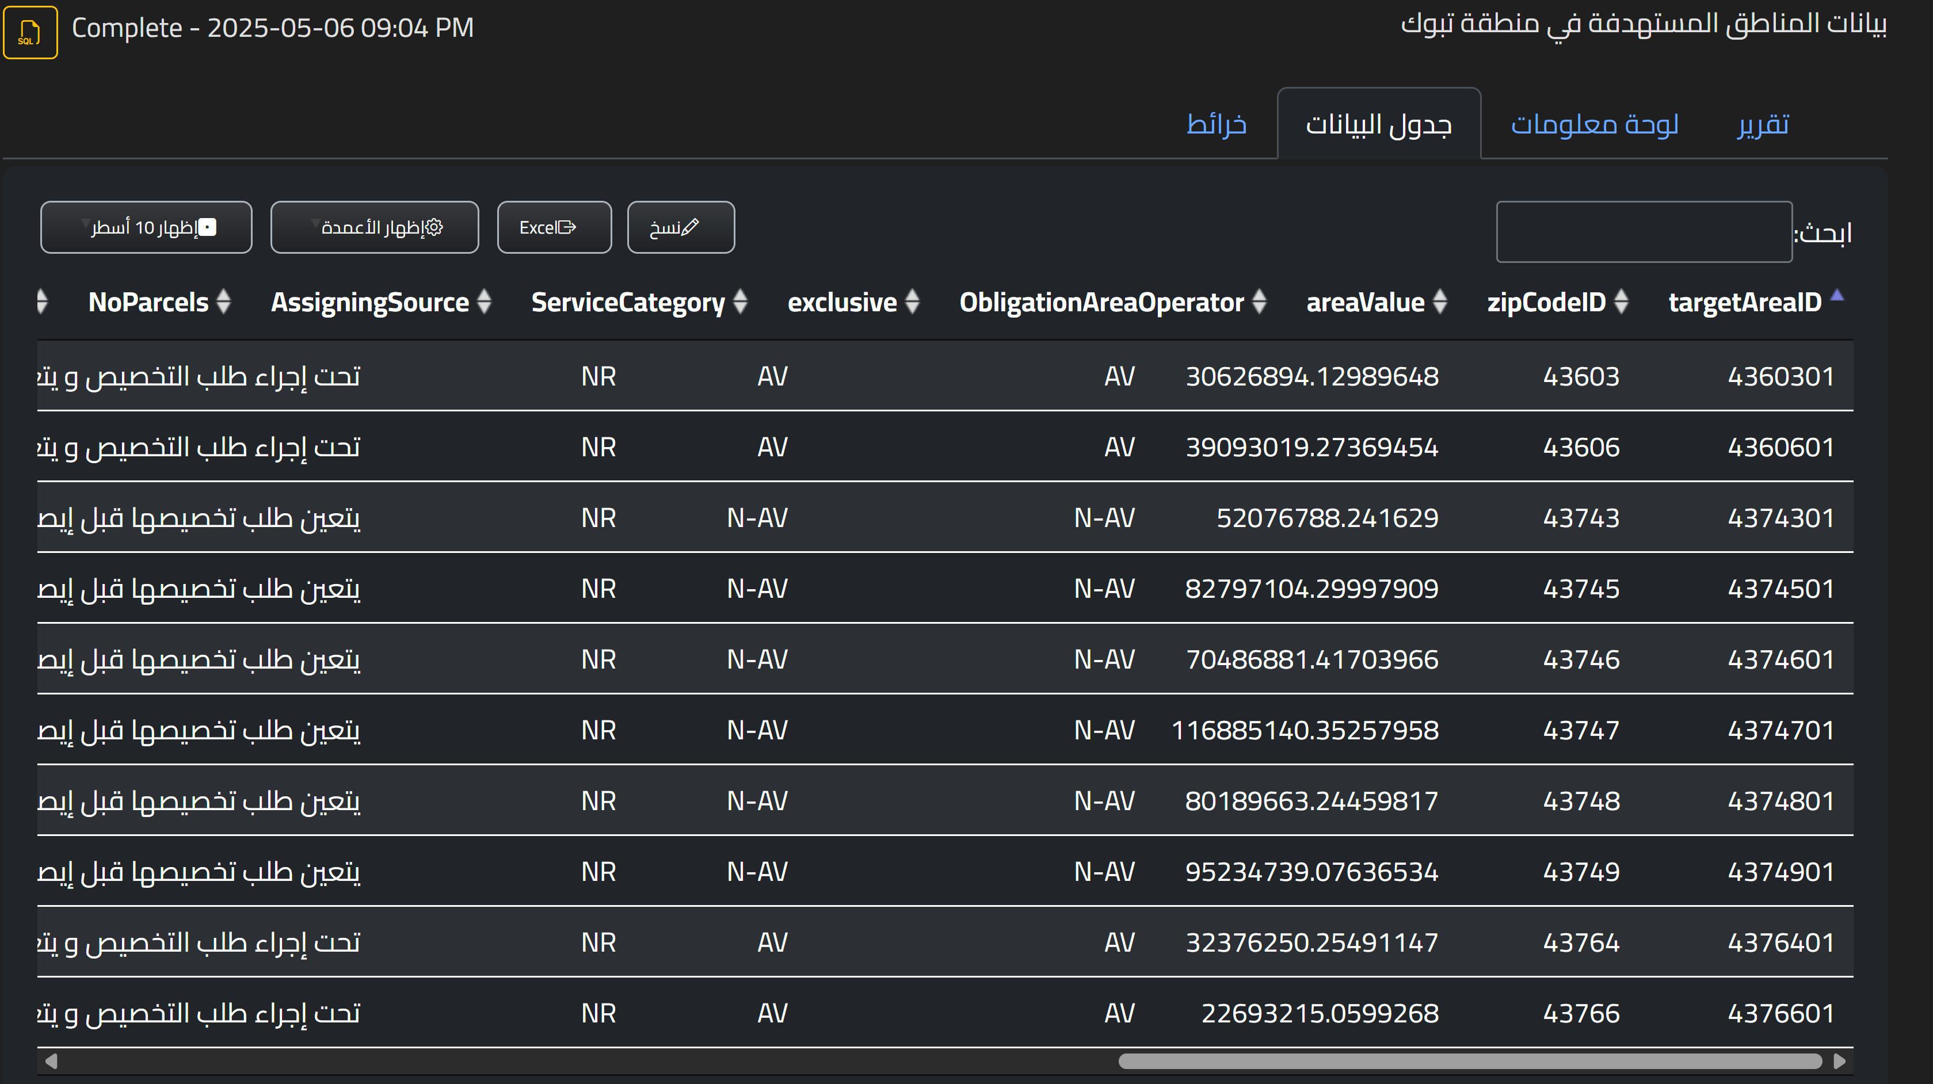Export the table using the Excel button

[554, 227]
